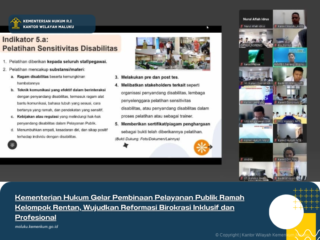Click the Kementerian Hukum emblem logo
The image size is (320, 240).
click(x=16, y=23)
